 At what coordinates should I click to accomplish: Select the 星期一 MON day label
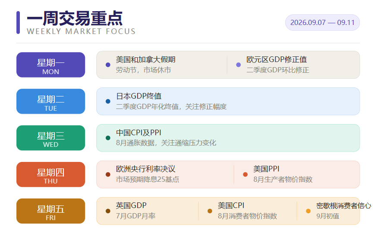(x=50, y=65)
